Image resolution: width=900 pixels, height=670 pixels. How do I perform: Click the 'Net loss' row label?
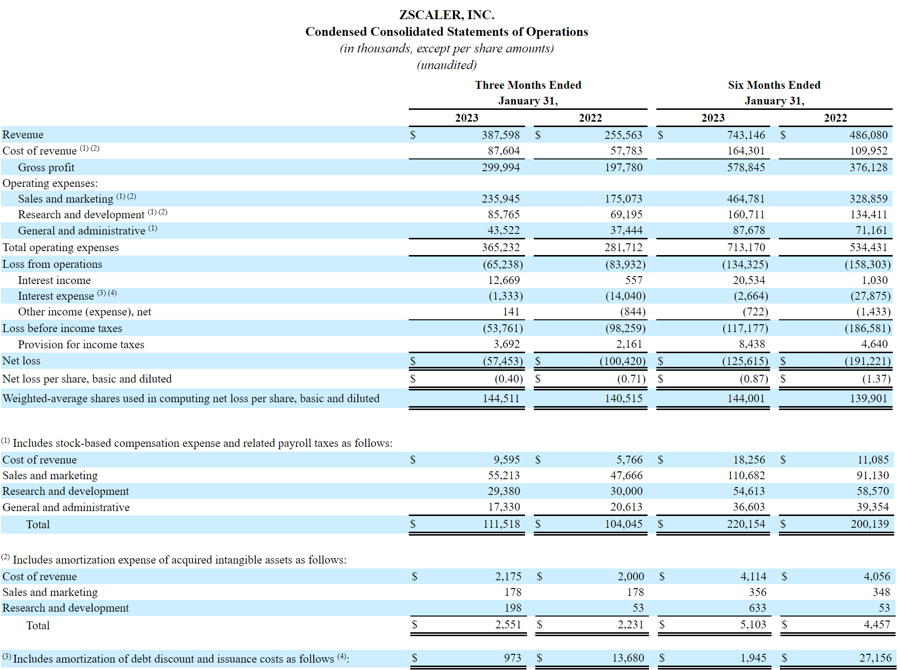pyautogui.click(x=22, y=361)
